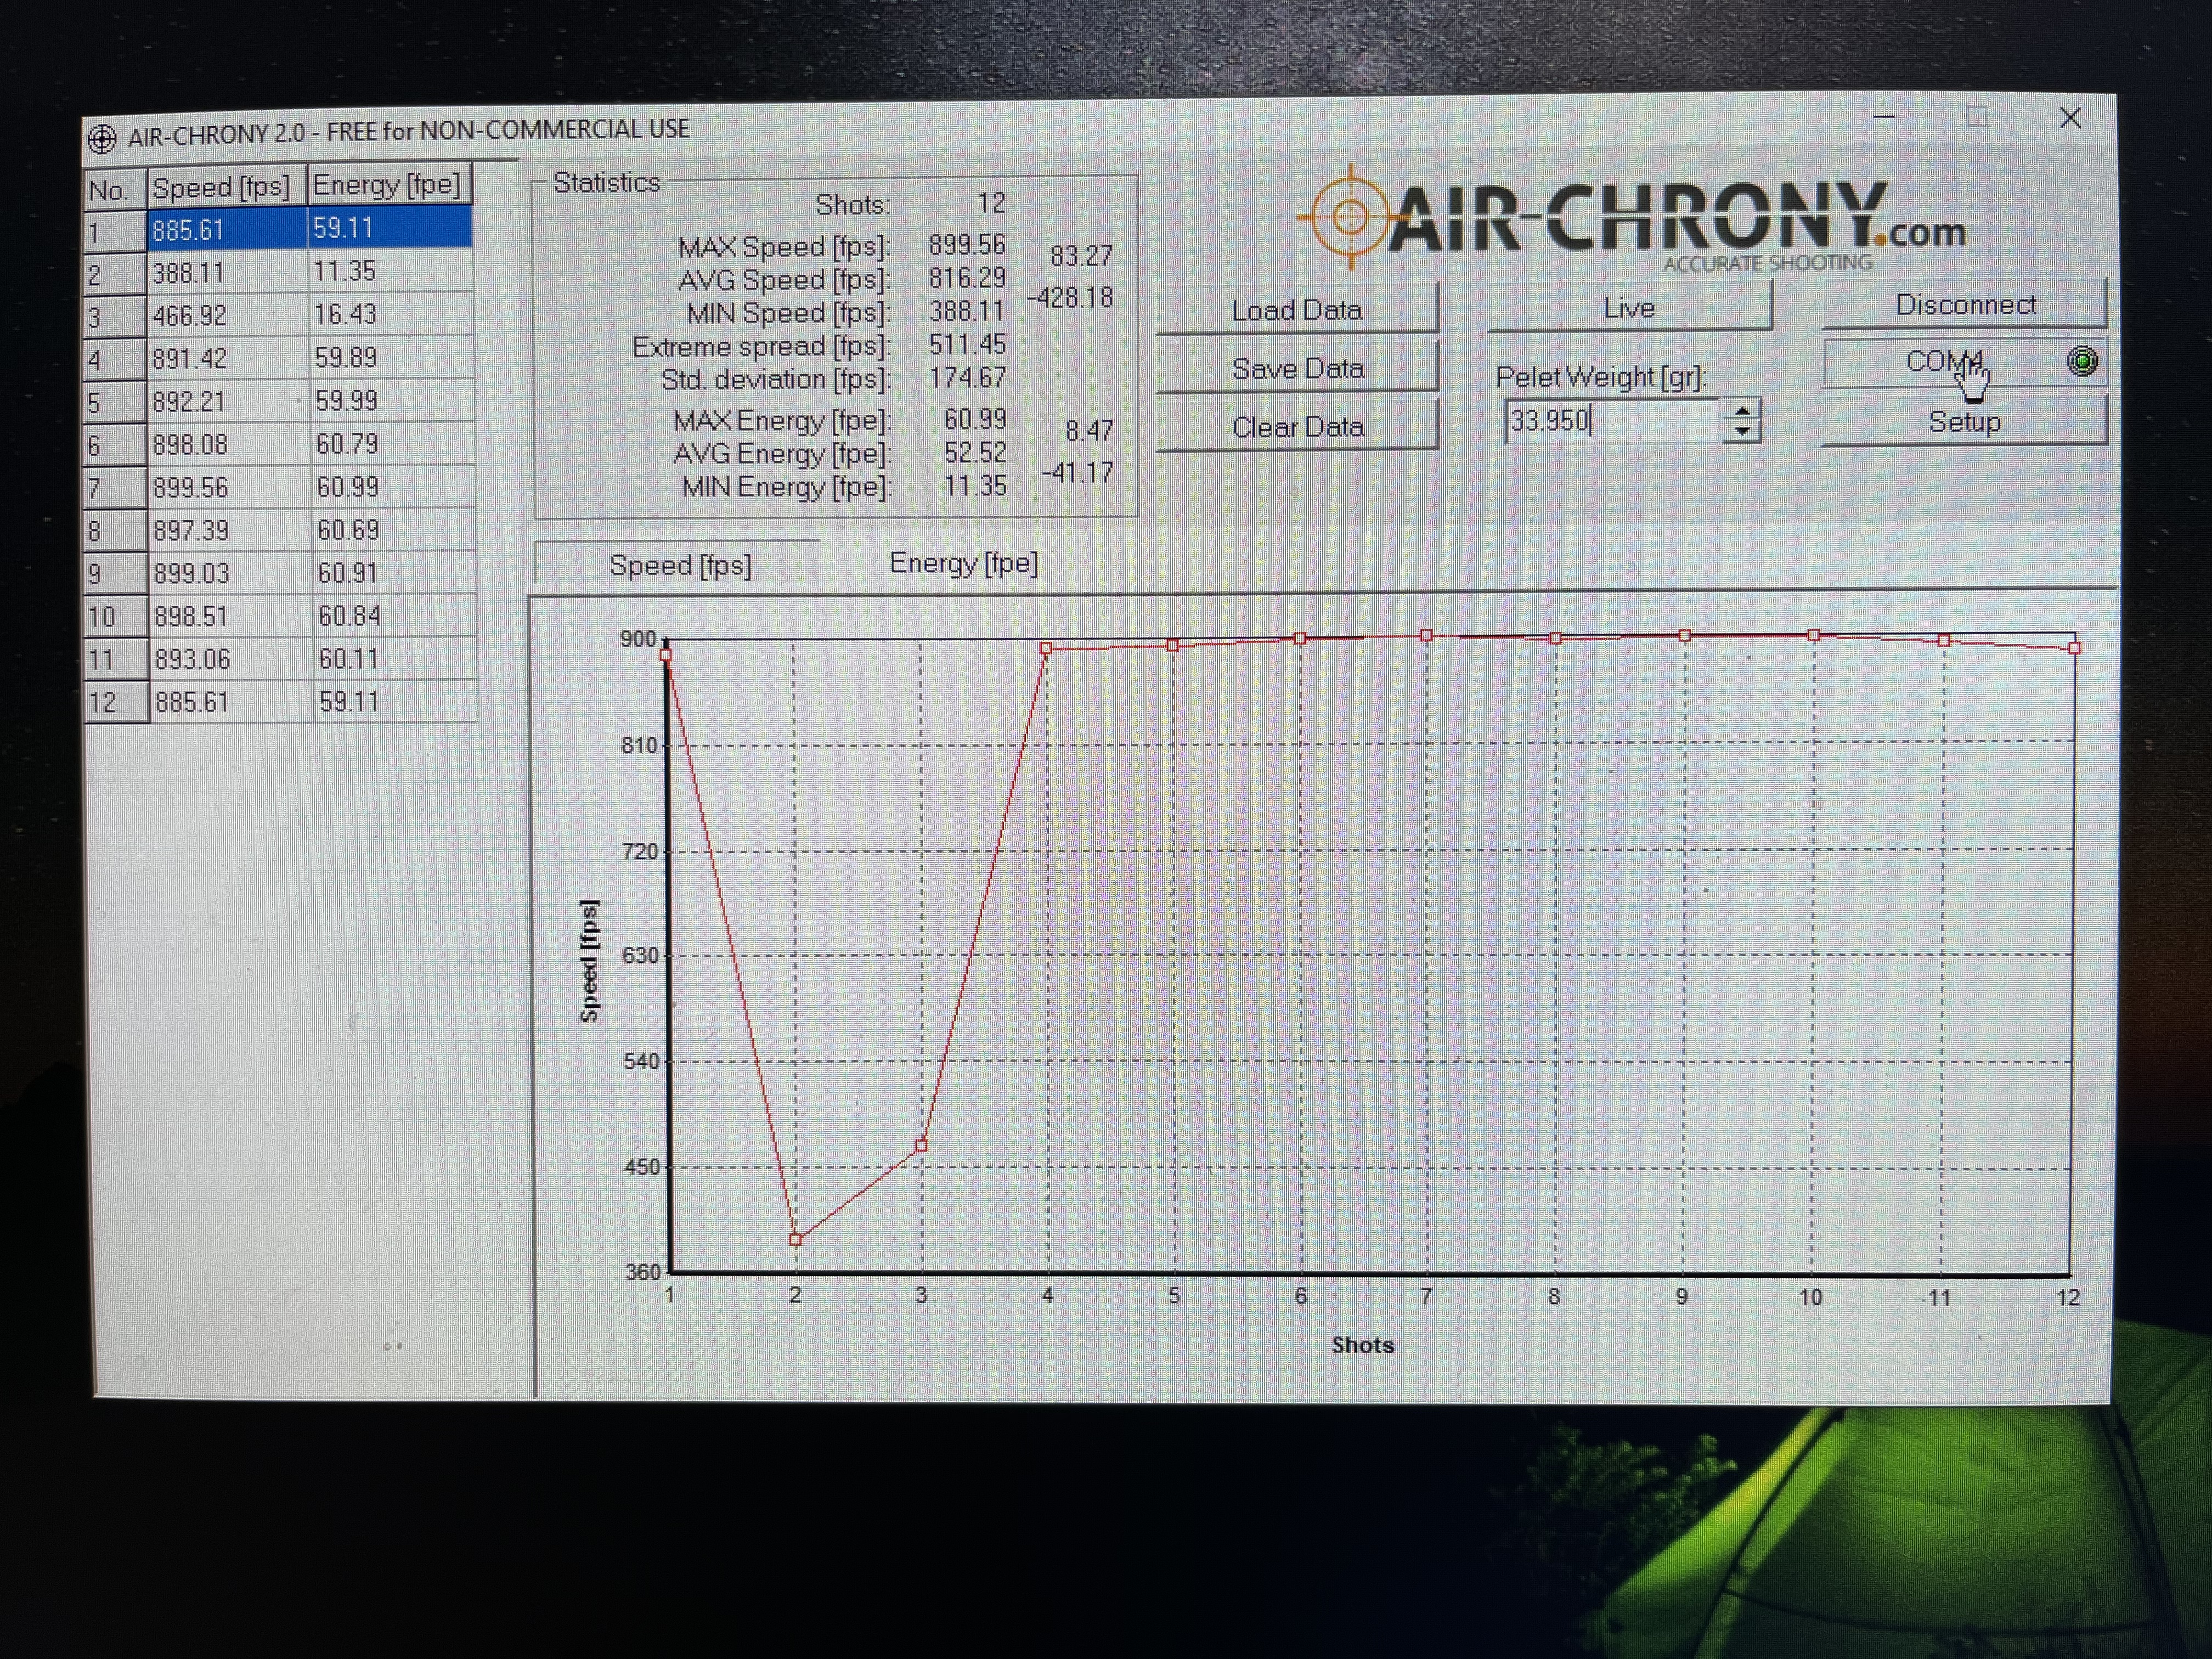Increase pellet weight with up arrow

[x=1742, y=410]
